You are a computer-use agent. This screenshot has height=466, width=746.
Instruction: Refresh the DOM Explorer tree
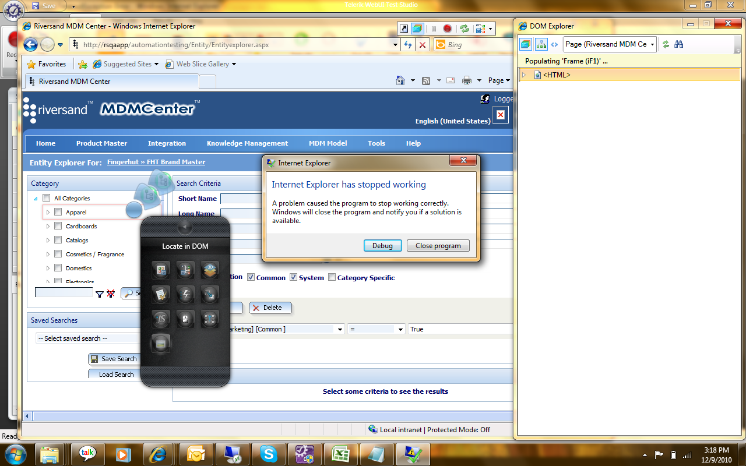click(x=666, y=44)
